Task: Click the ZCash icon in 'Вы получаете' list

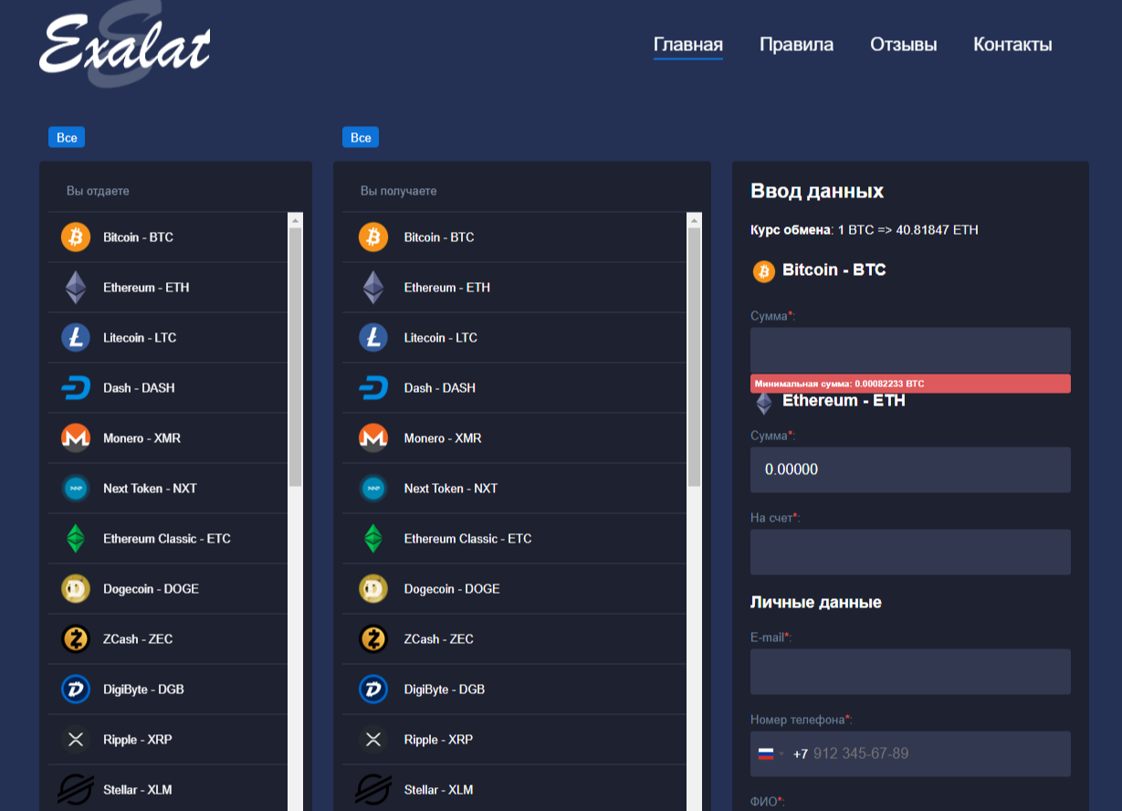Action: (x=373, y=639)
